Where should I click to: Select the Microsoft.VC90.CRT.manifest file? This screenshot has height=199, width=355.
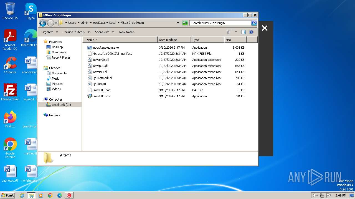click(x=112, y=54)
